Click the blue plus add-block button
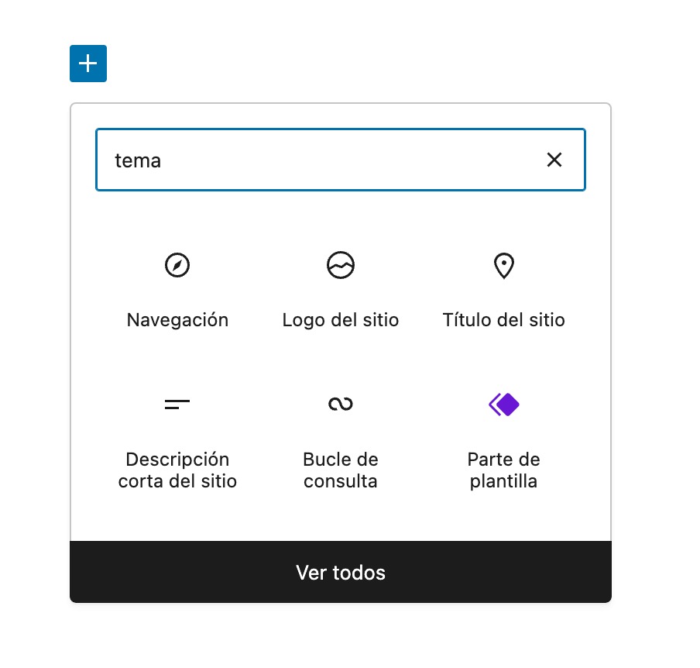This screenshot has width=700, height=668. point(88,64)
